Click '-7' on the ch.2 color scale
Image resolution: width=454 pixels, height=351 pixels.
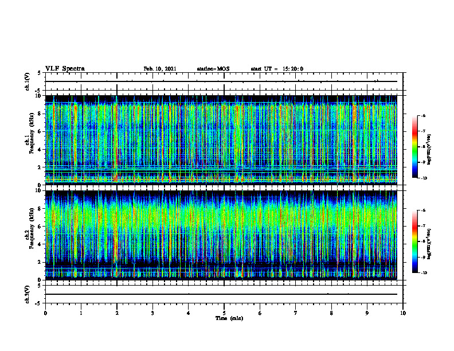point(423,226)
